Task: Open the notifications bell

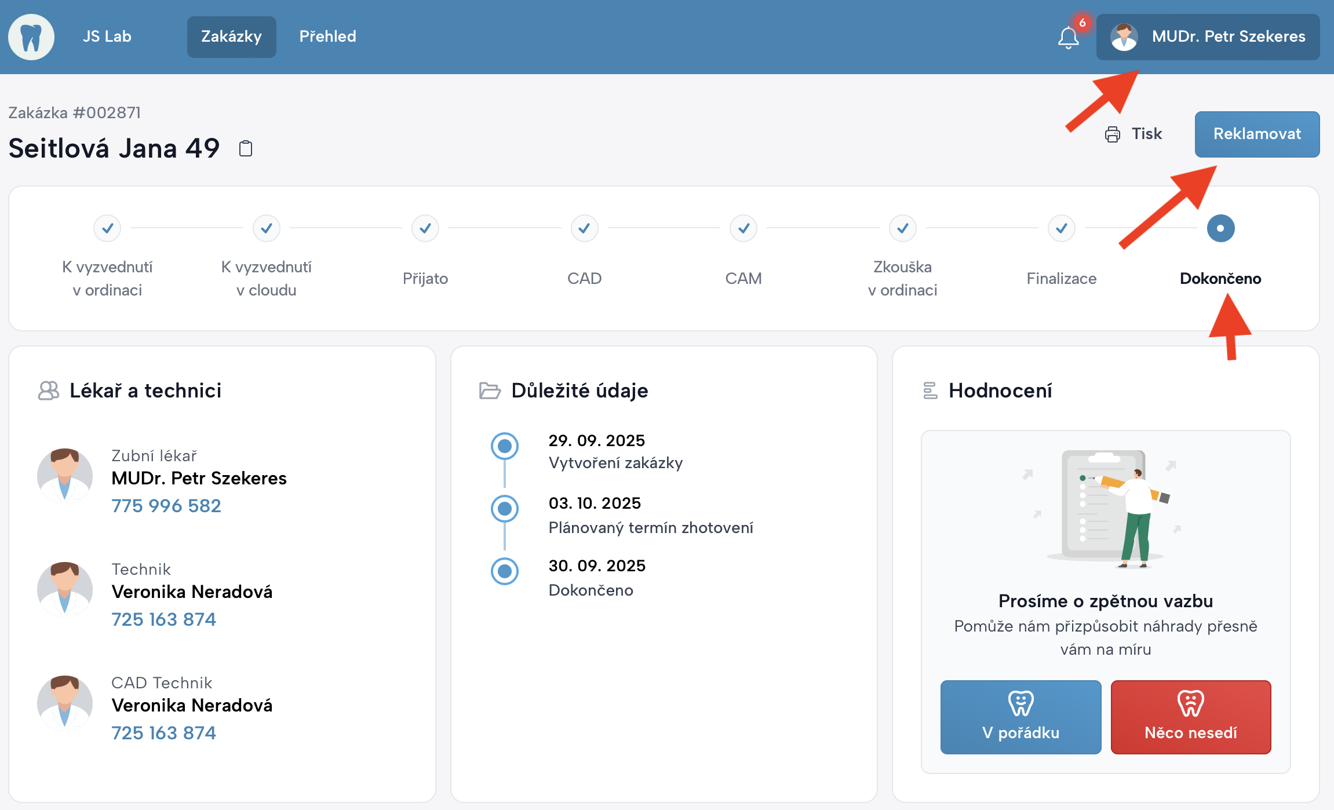Action: pyautogui.click(x=1068, y=38)
